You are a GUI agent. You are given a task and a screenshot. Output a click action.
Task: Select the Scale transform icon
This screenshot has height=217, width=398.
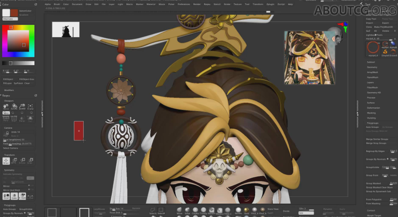click(x=30, y=161)
